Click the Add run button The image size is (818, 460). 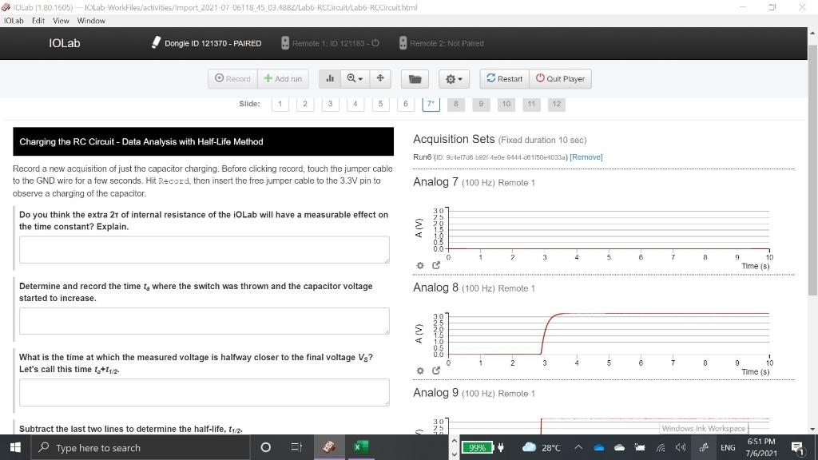tap(283, 79)
